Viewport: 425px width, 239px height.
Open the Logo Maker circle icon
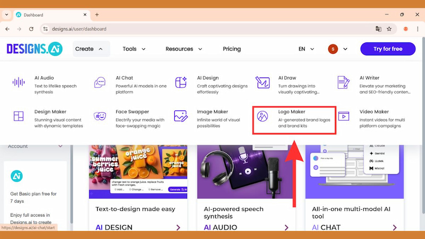tap(262, 116)
